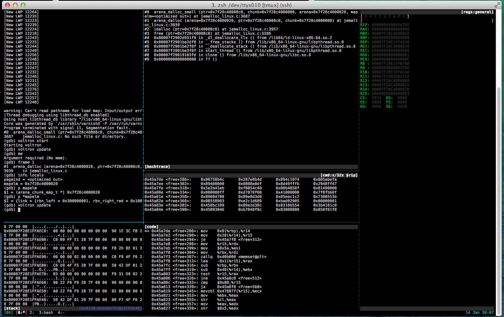Image resolution: width=504 pixels, height=317 pixels.
Task: Click the window title '3. zsh /dev/ttys010 [tmux] (ssh)'
Action: tap(252, 5)
